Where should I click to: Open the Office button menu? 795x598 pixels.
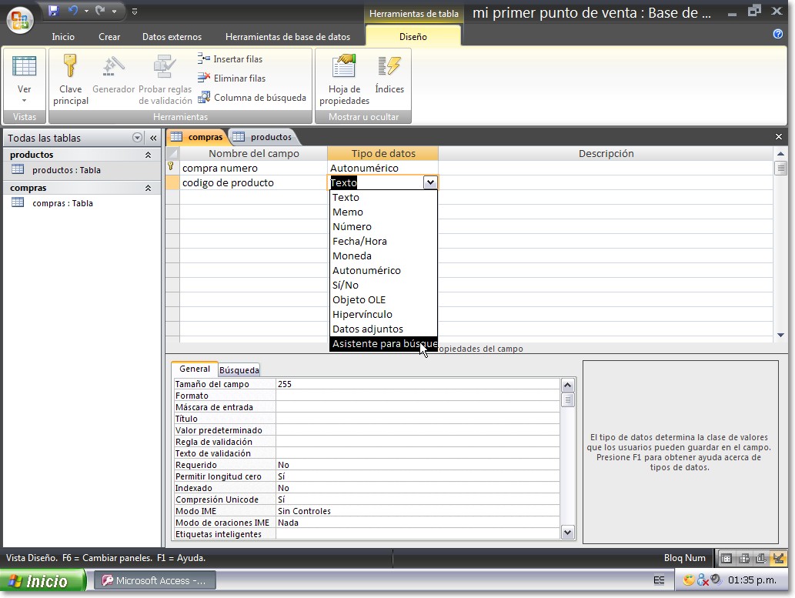tap(19, 21)
